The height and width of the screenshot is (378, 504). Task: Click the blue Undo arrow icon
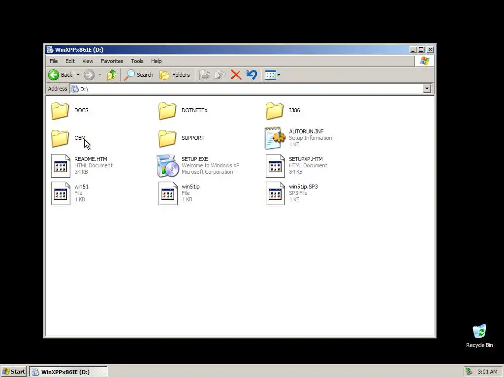(x=252, y=75)
